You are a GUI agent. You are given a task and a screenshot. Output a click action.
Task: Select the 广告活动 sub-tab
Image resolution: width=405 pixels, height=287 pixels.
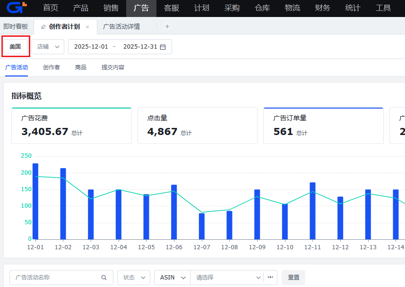(x=17, y=68)
